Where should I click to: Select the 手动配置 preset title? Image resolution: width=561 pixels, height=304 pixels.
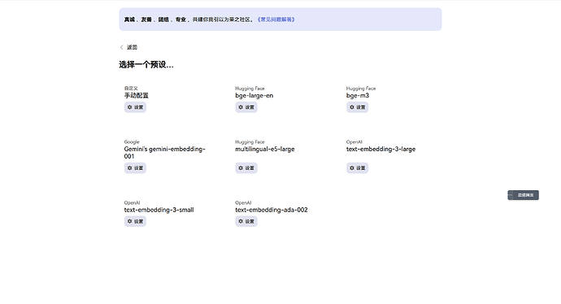click(x=137, y=95)
